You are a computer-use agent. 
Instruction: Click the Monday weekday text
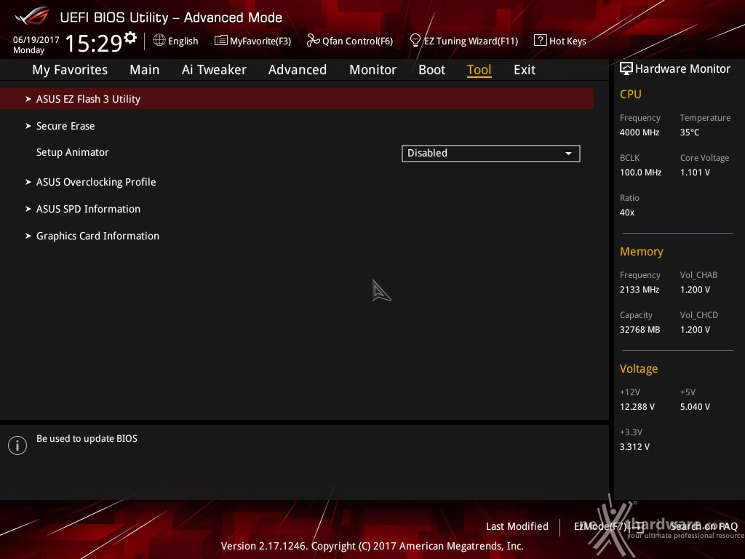[x=28, y=50]
